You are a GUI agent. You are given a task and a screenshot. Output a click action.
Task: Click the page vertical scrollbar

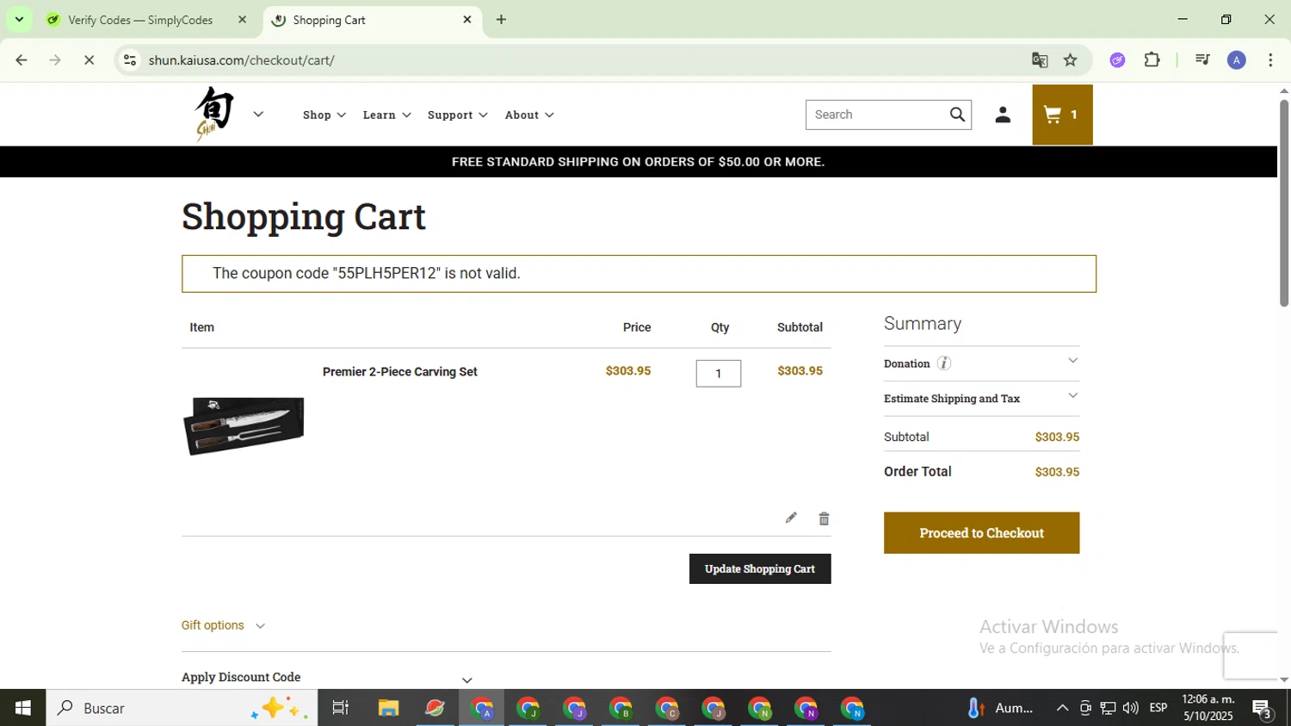1284,203
